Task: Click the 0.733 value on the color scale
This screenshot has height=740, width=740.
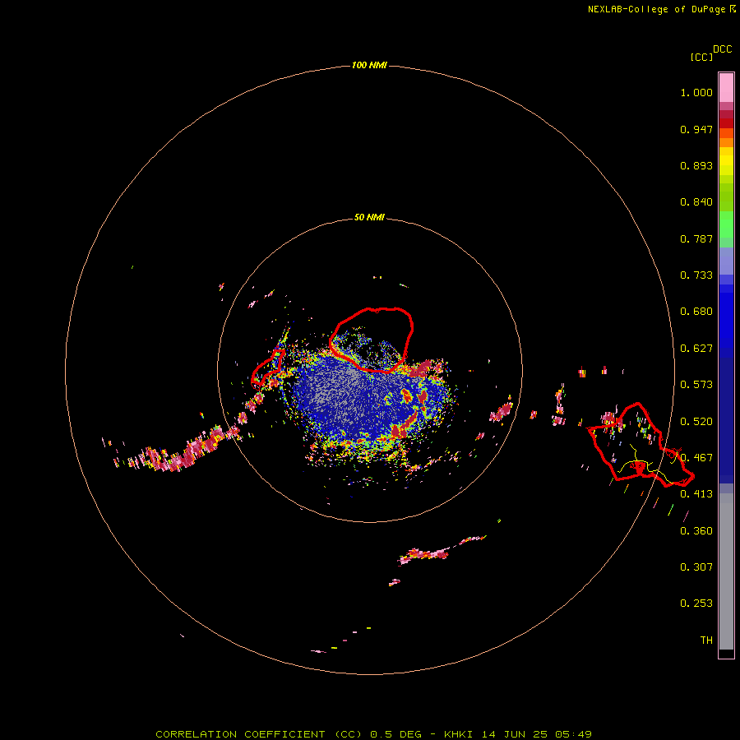Action: coord(696,275)
